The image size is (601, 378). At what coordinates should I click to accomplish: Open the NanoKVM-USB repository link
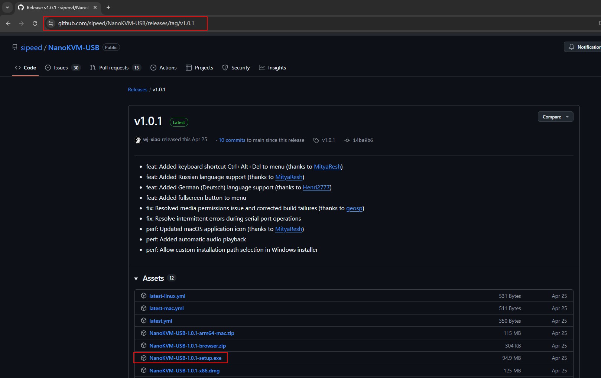point(74,48)
